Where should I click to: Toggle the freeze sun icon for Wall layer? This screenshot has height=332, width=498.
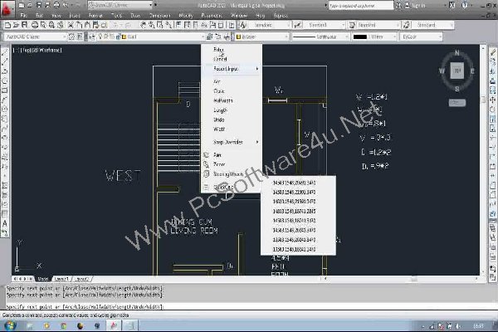[106, 37]
